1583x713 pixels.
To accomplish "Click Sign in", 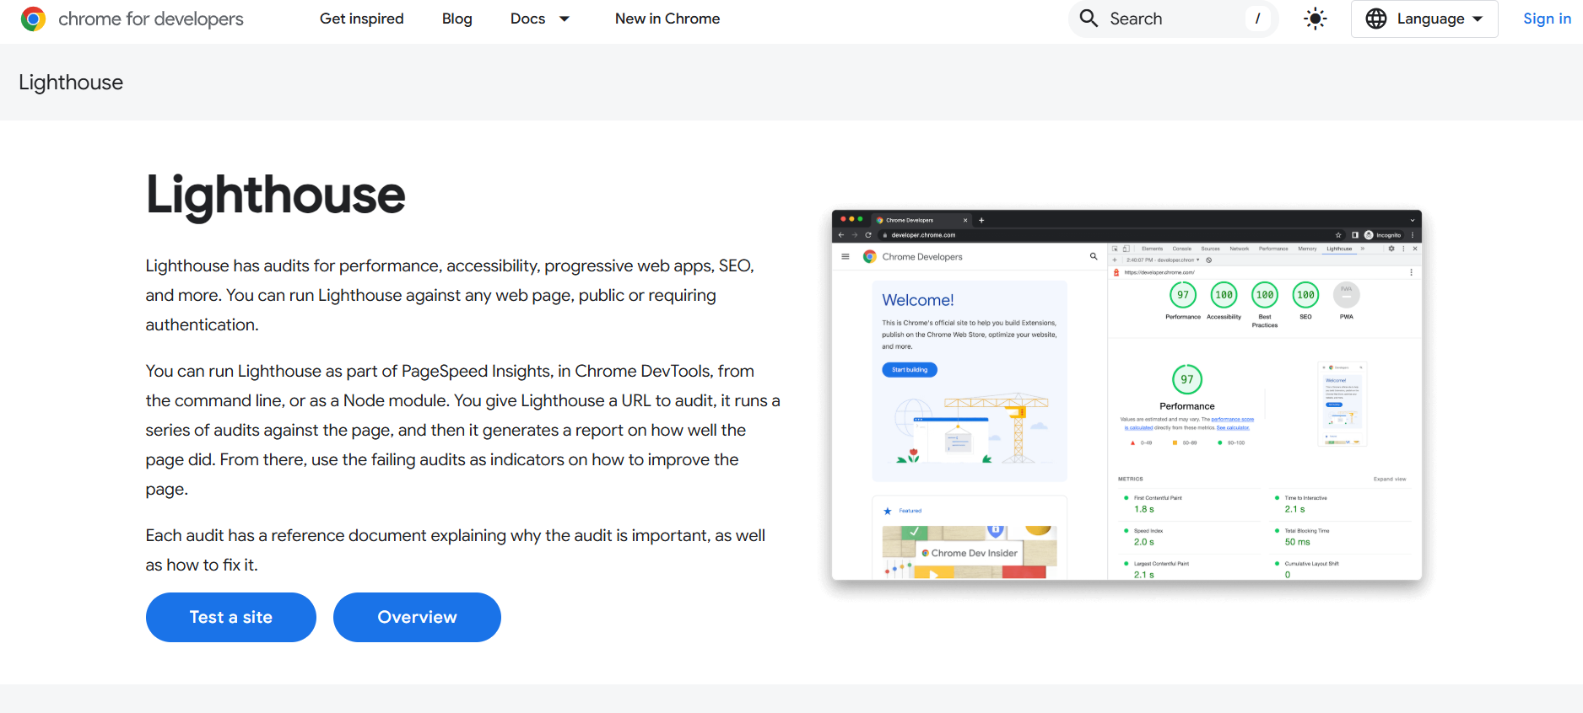I will tap(1547, 19).
